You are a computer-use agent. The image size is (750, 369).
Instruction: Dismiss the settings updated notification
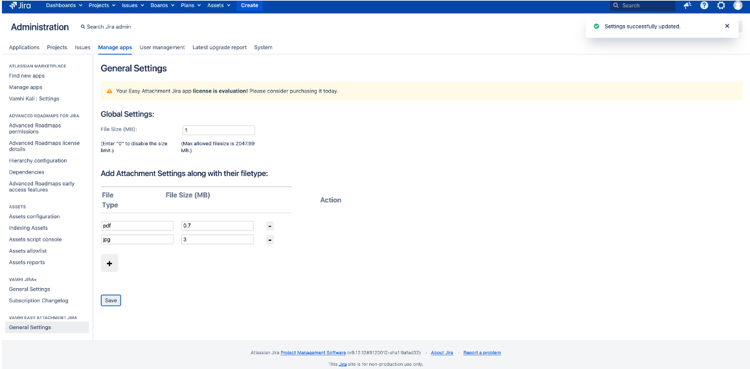pos(727,27)
